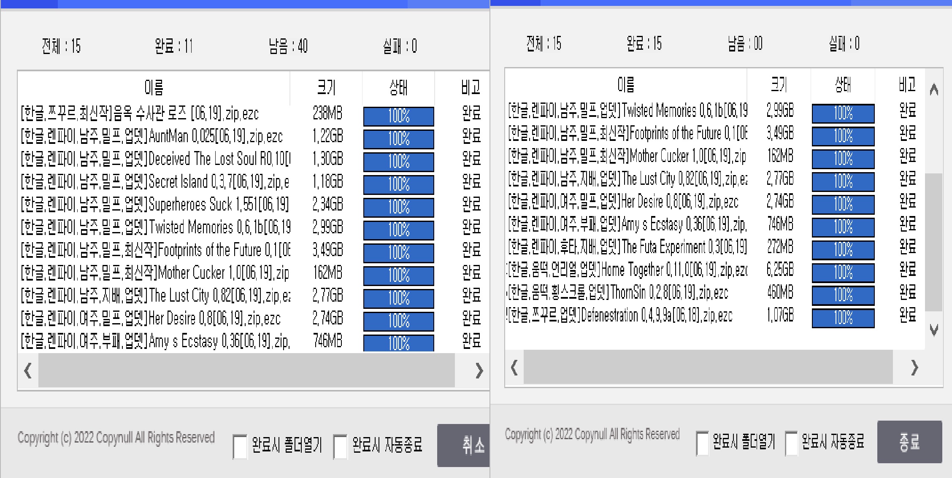Viewport: 952px width, 478px height.
Task: Click the AuntMan row's 100% progress bar
Action: point(398,139)
